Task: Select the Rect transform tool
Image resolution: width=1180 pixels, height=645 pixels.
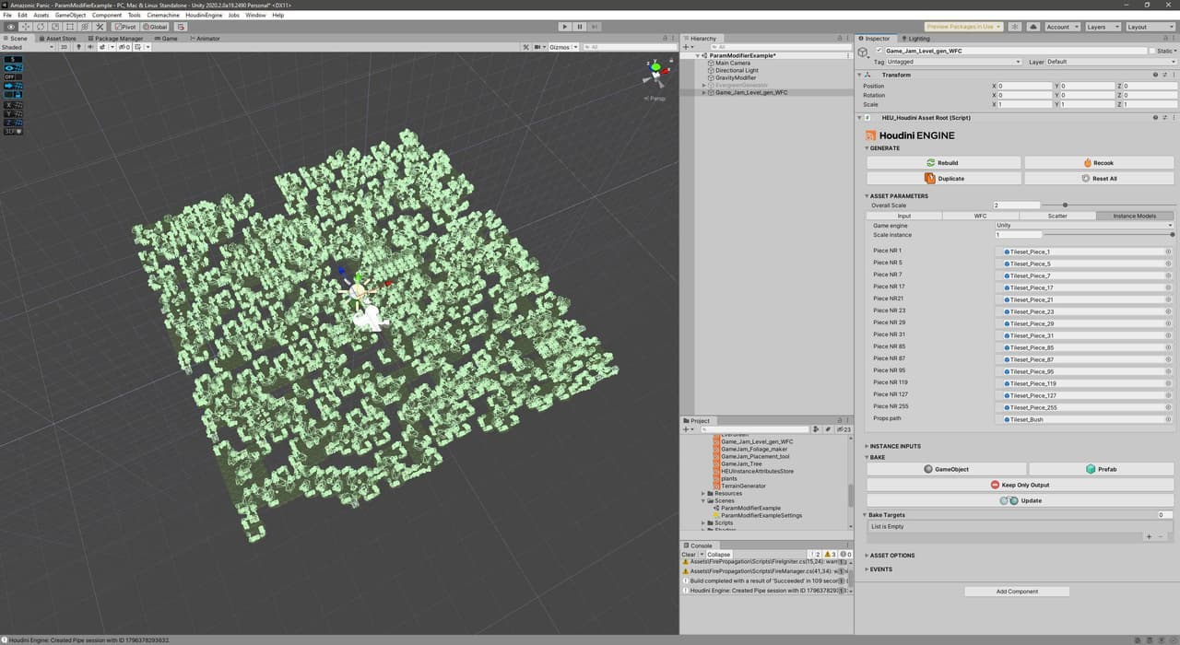Action: (70, 27)
